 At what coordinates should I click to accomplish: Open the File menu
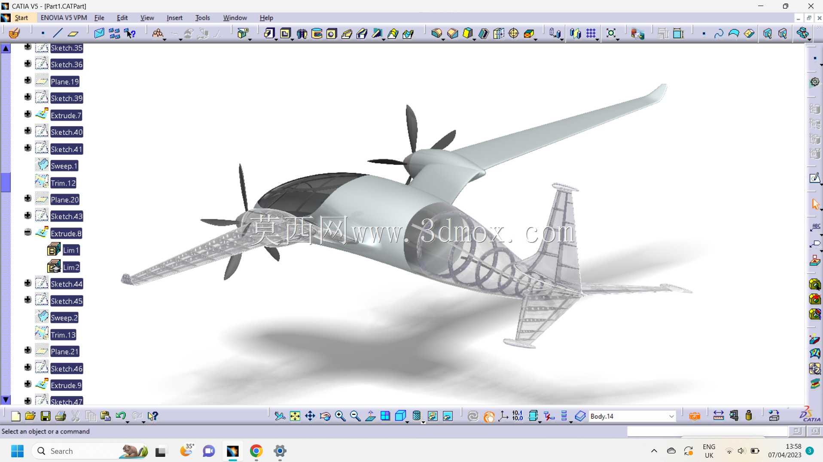99,18
